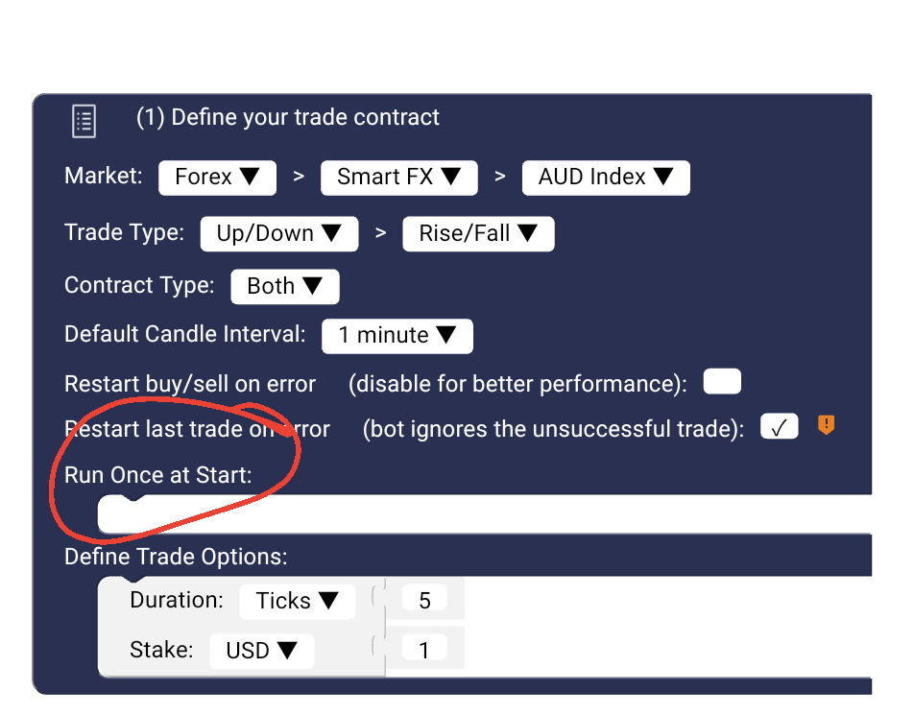Change the symbol via the AUD Index dropdown
The width and height of the screenshot is (914, 715).
[x=605, y=177]
